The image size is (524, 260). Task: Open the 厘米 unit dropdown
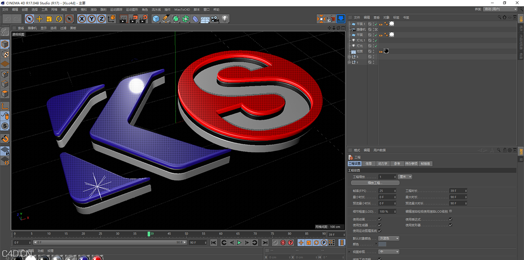(405, 177)
